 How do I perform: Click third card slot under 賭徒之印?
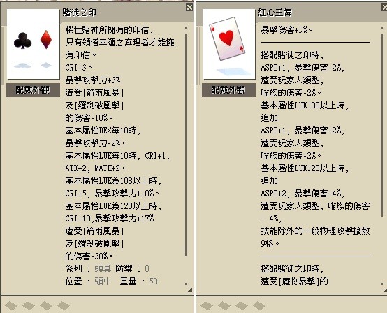tap(46, 305)
